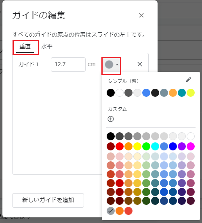Select black in the grayscale row
This screenshot has width=202, height=223.
click(x=111, y=136)
